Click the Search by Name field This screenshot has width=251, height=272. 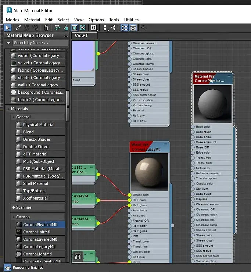(40, 43)
